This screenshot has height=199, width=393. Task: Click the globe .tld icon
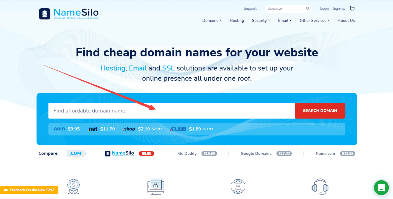[x=238, y=186]
